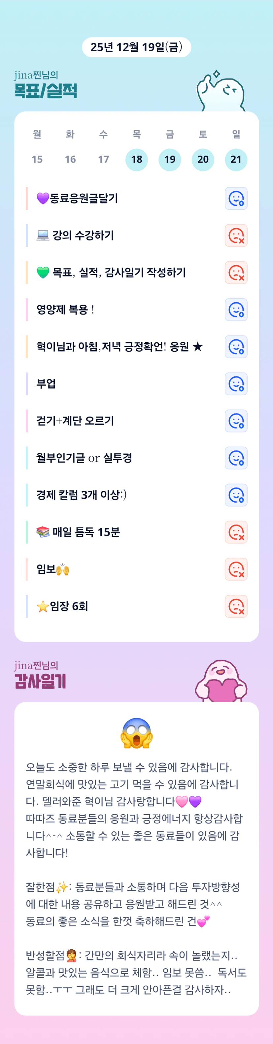273x1044 pixels.
Task: Click sad face icon for 임장 6회
Action: (x=236, y=606)
